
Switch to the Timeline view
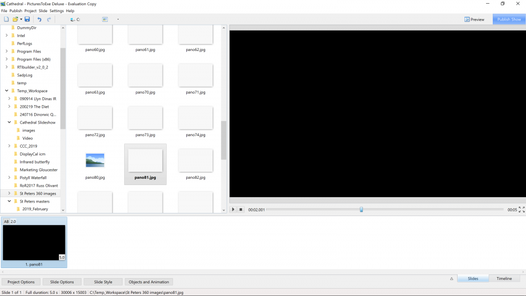click(x=504, y=279)
